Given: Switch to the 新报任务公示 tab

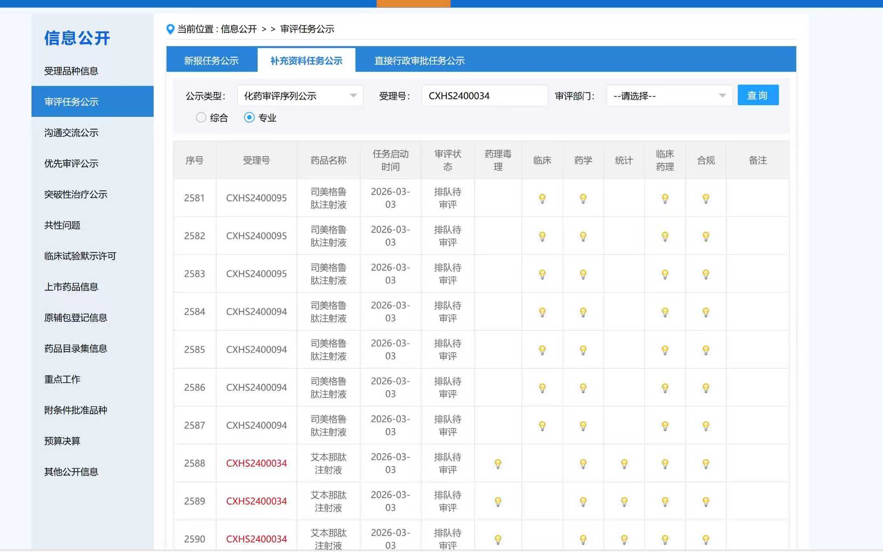Looking at the screenshot, I should tap(211, 61).
